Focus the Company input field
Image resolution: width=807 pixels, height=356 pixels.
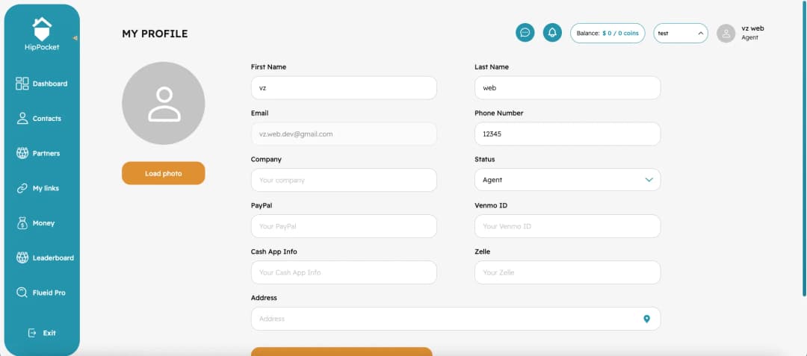pos(344,180)
